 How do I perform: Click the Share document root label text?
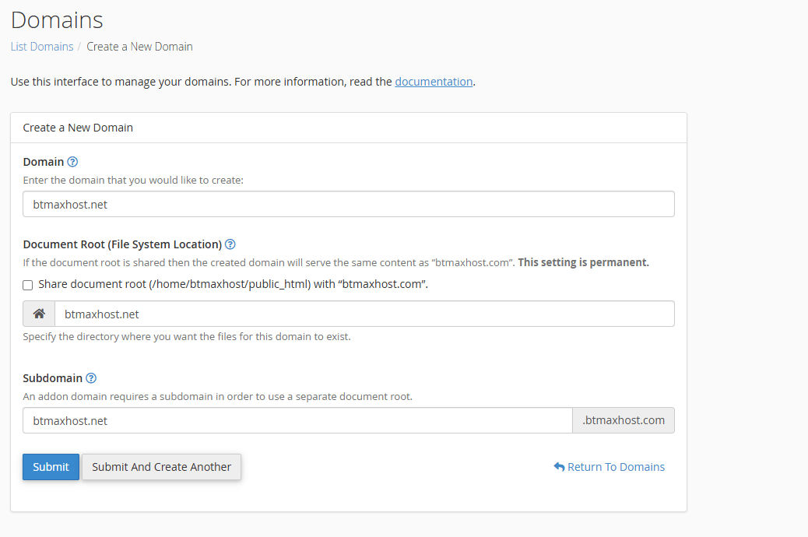233,285
